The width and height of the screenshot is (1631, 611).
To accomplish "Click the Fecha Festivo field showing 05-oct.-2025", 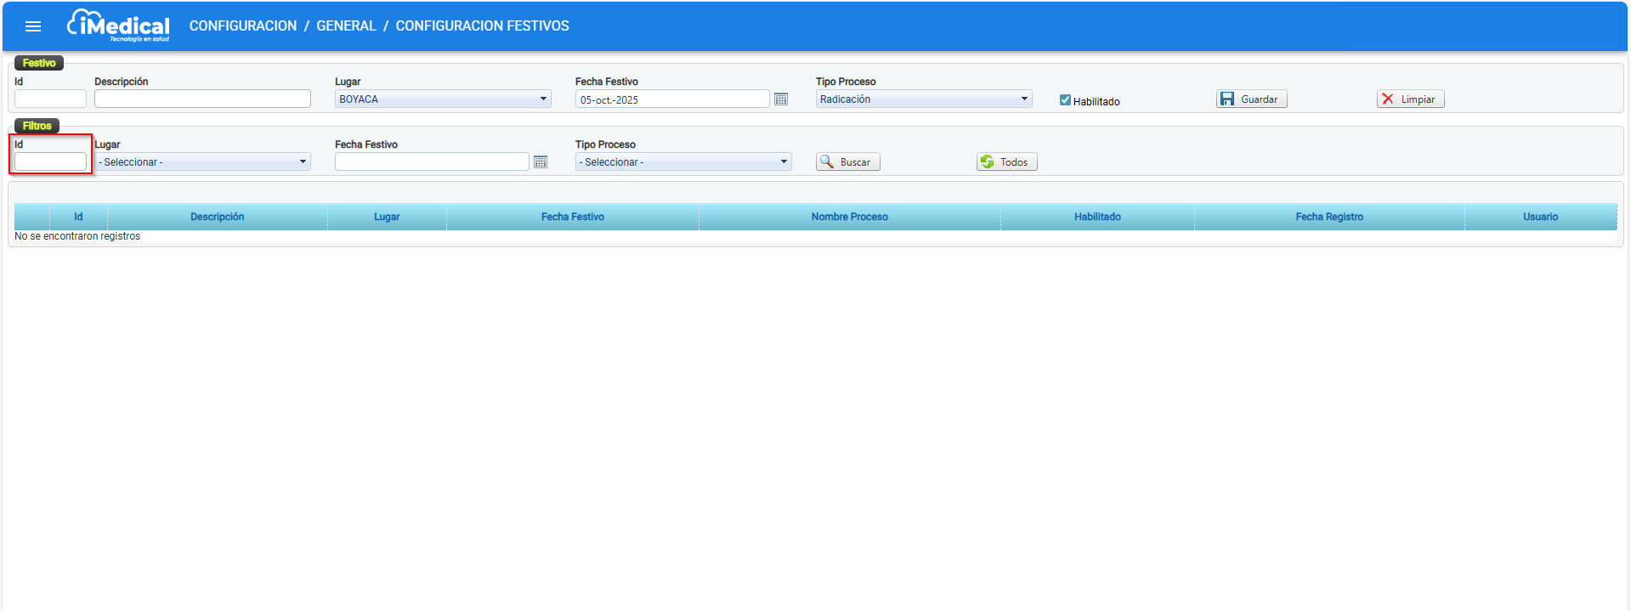I will (x=671, y=99).
